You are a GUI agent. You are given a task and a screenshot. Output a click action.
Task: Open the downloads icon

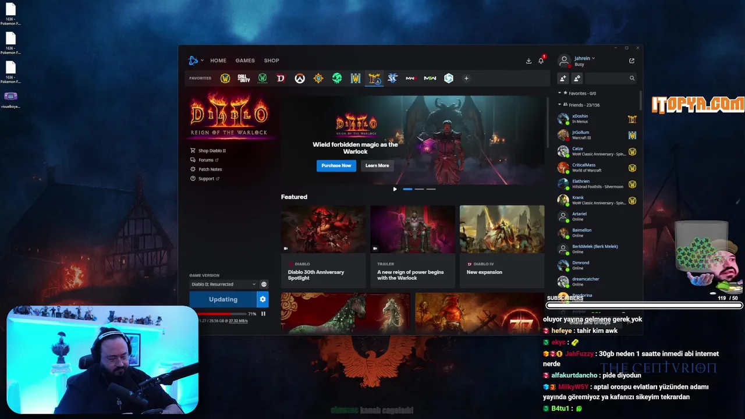[x=528, y=61]
